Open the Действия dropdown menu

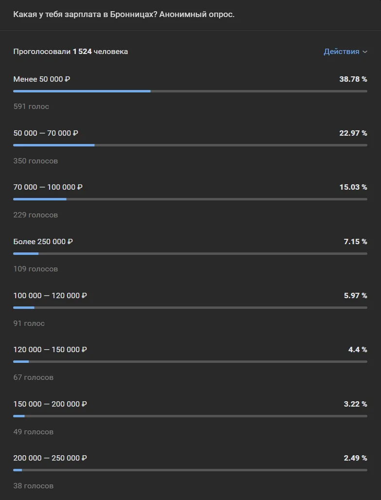pyautogui.click(x=341, y=52)
